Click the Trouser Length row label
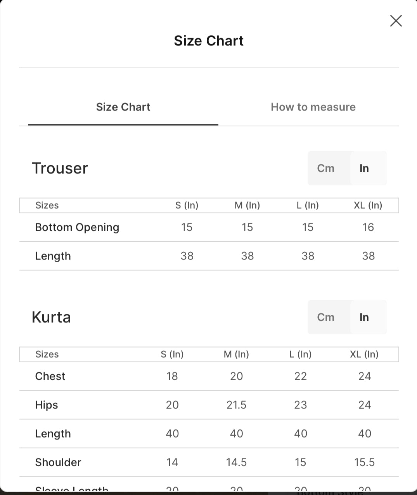The image size is (417, 495). coord(53,256)
